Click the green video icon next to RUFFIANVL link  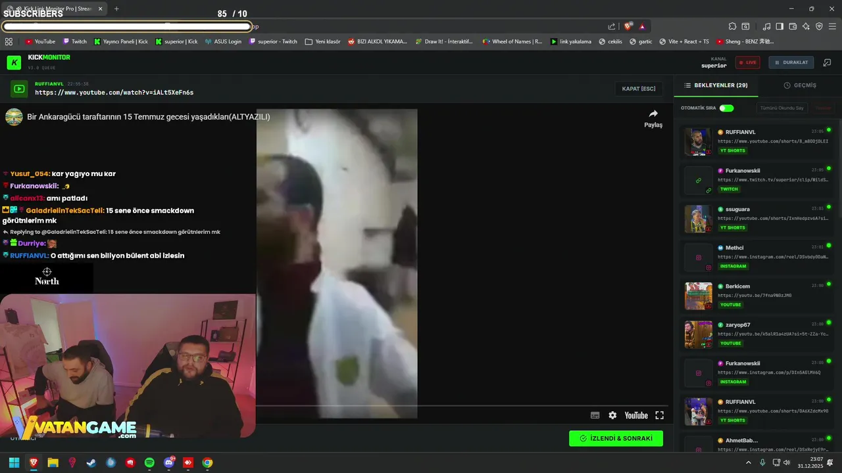pyautogui.click(x=19, y=89)
